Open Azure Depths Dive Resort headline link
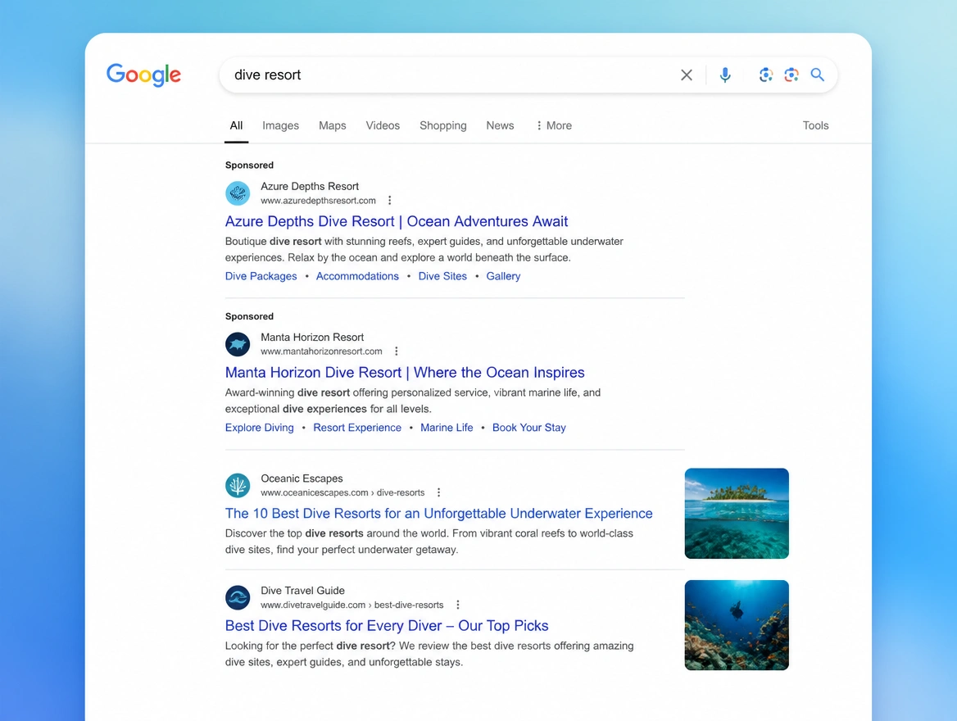Image resolution: width=957 pixels, height=721 pixels. coord(397,221)
